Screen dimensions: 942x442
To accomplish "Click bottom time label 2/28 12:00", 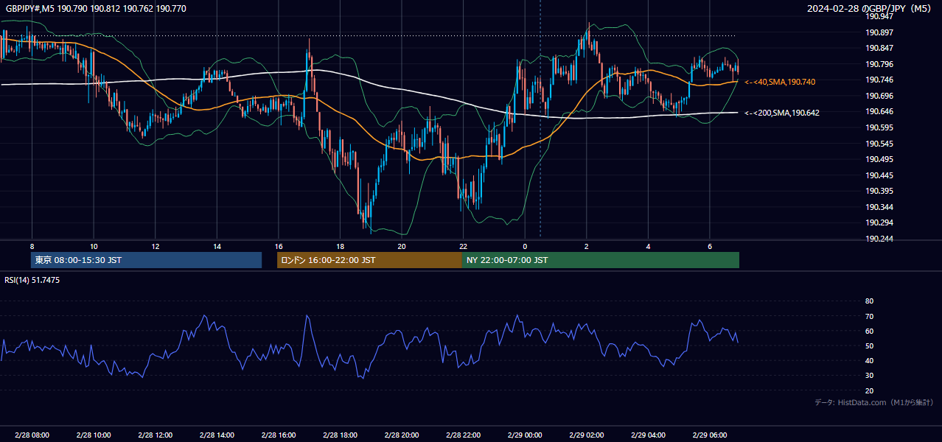I will 156,435.
